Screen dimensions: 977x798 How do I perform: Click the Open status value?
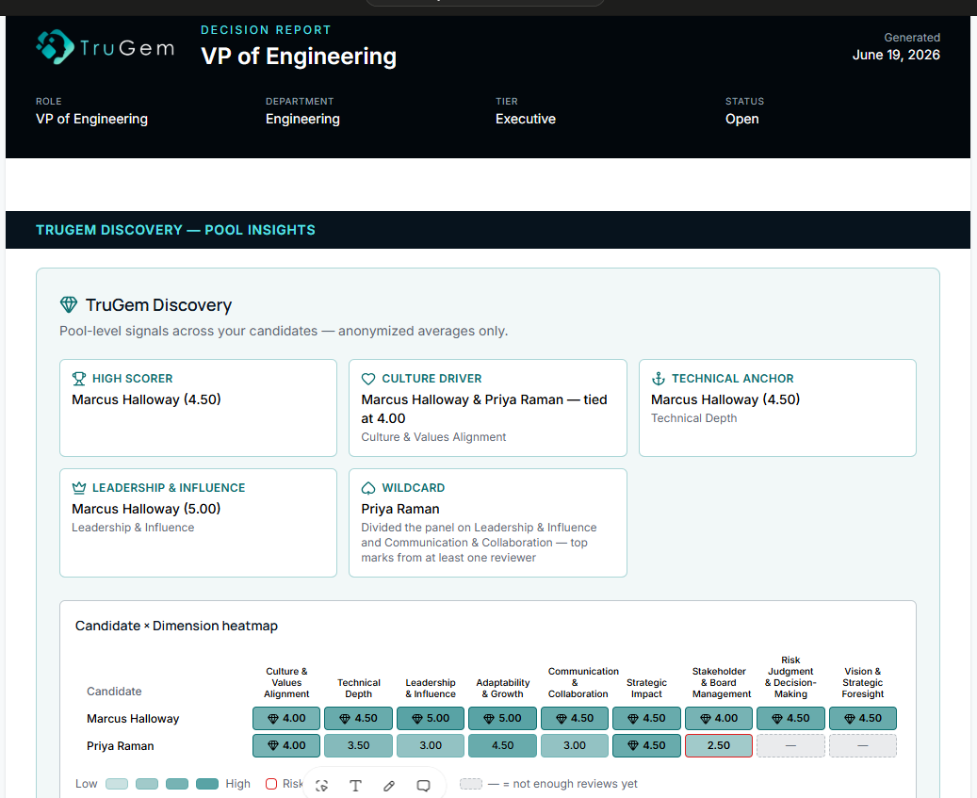pos(742,119)
